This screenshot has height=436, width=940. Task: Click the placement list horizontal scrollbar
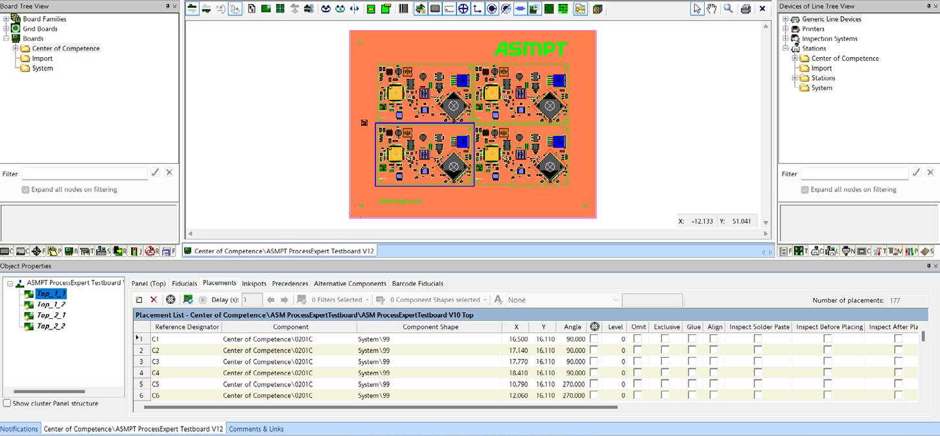pos(381,407)
